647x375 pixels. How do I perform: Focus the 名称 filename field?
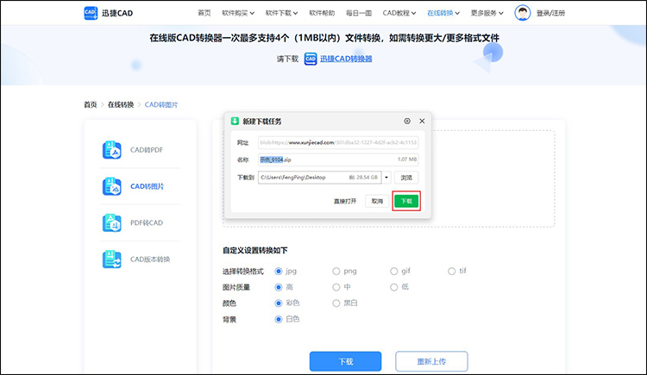click(338, 159)
